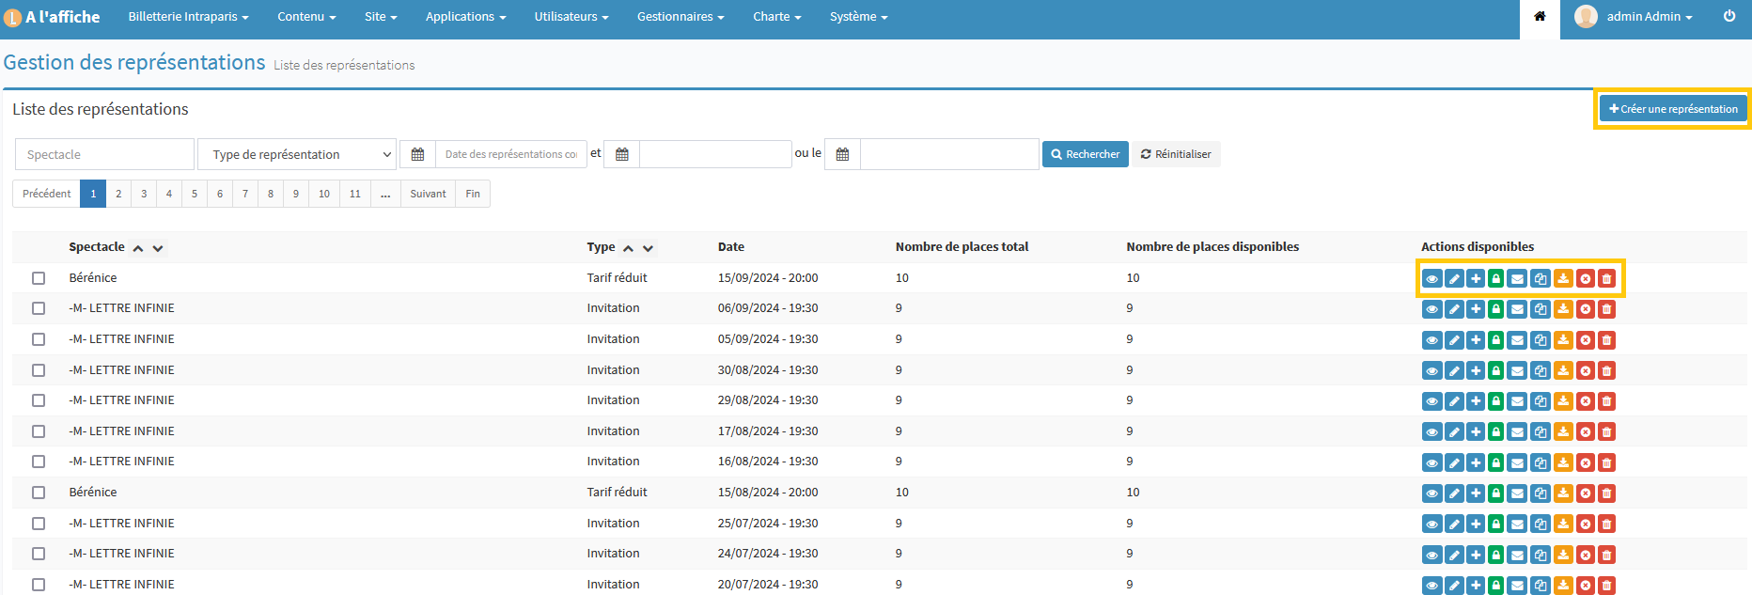Click the red trash icon on 16/08/2024 row
Viewport: 1752px width, 595px height.
tap(1606, 462)
